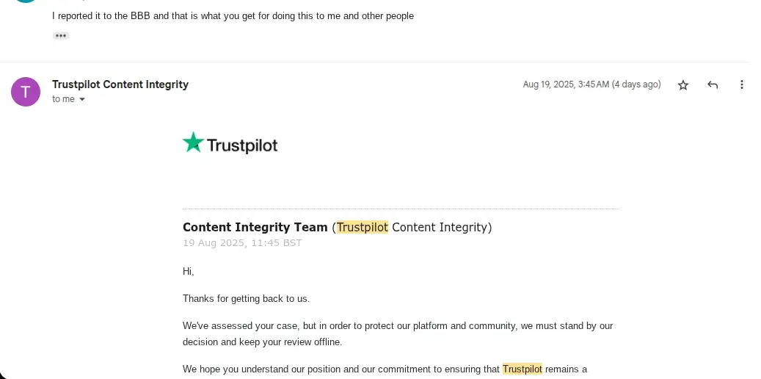Click "Thanks for getting back to us." text
The width and height of the screenshot is (761, 379).
click(x=246, y=298)
